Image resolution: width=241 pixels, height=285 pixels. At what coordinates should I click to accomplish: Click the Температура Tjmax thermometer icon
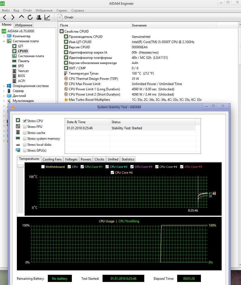click(66, 73)
